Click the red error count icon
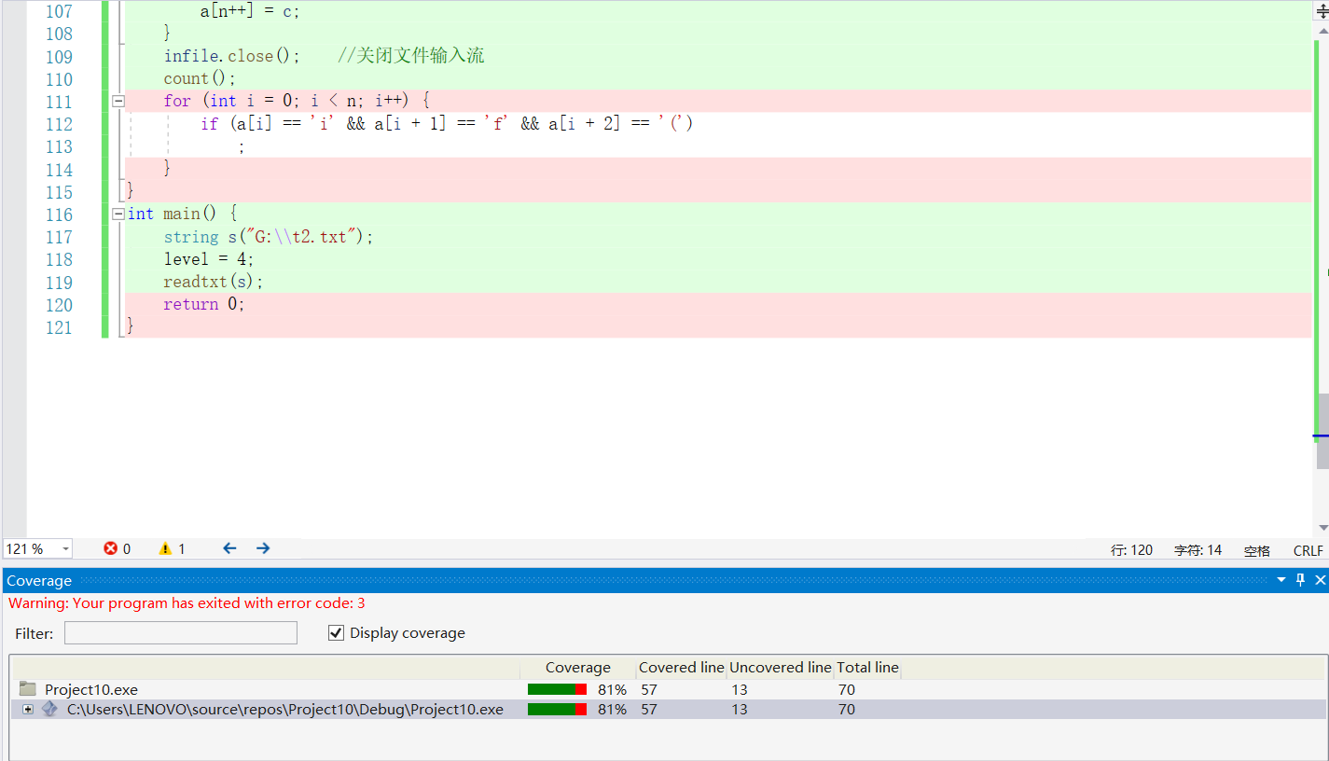Viewport: 1329px width, 761px height. point(111,548)
